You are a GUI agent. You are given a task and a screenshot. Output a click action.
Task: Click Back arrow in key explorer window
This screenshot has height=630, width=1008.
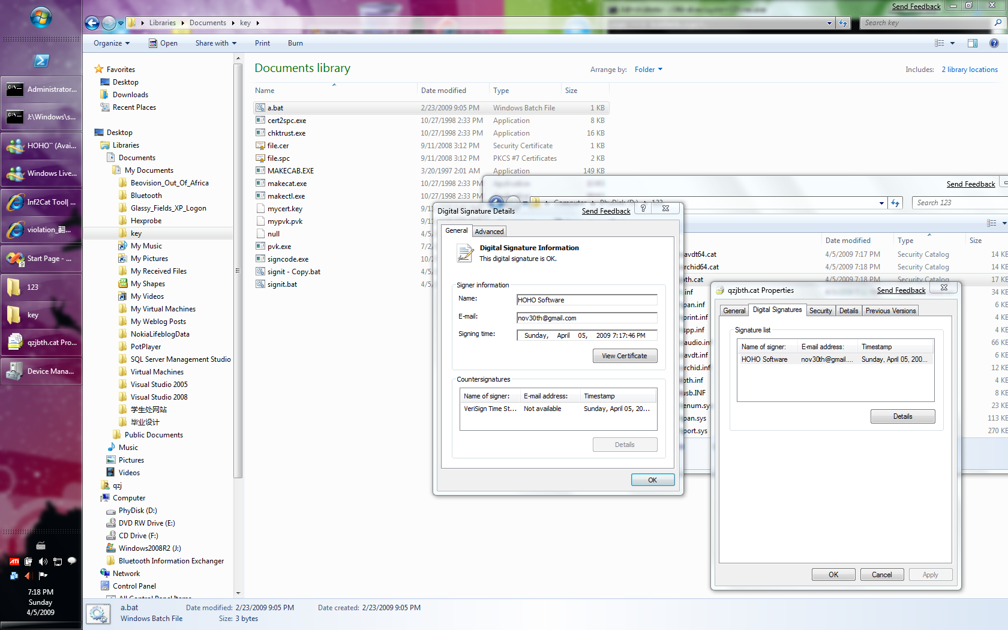point(92,23)
